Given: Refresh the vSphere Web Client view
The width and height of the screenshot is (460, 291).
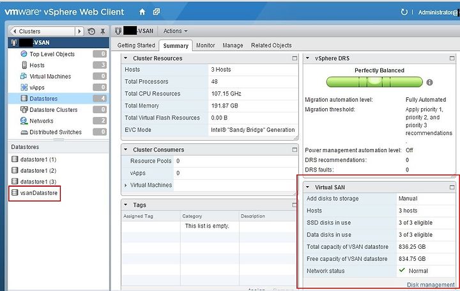Looking at the screenshot, I should point(404,12).
